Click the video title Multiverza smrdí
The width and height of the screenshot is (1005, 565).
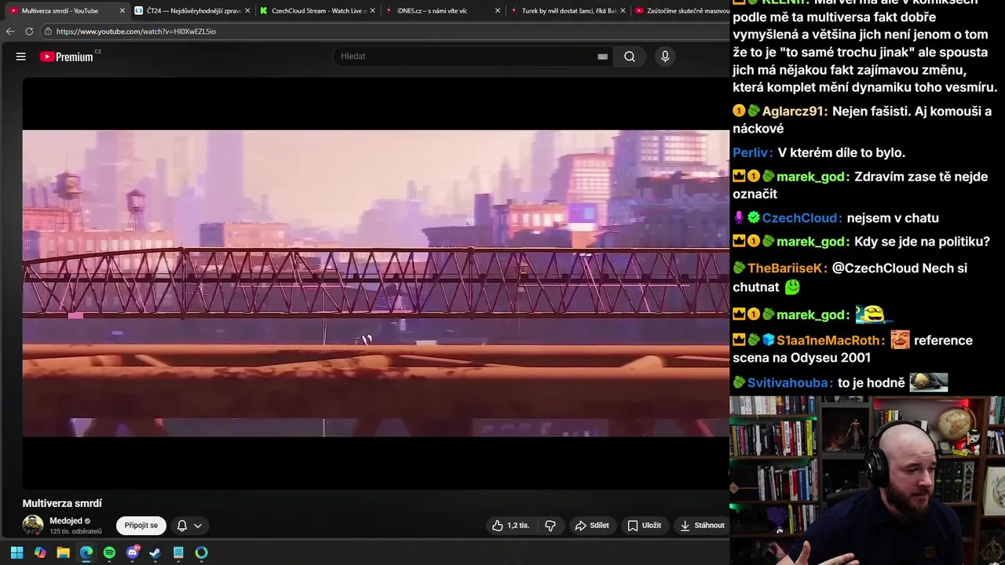tap(62, 503)
